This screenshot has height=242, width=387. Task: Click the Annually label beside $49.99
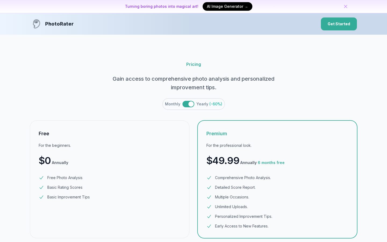248,163
